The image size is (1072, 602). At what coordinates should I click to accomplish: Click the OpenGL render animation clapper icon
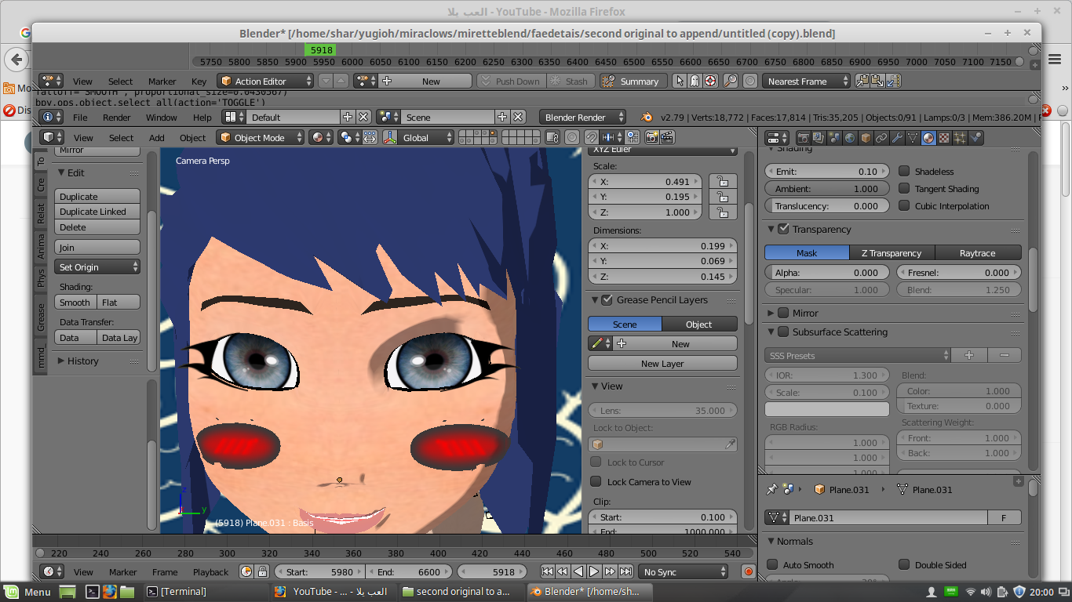pos(667,138)
